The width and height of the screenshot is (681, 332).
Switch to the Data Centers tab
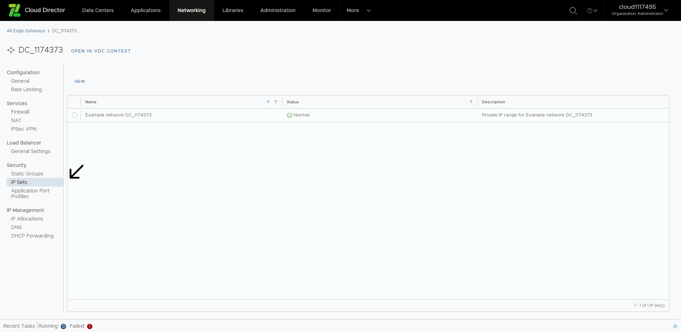(x=98, y=10)
